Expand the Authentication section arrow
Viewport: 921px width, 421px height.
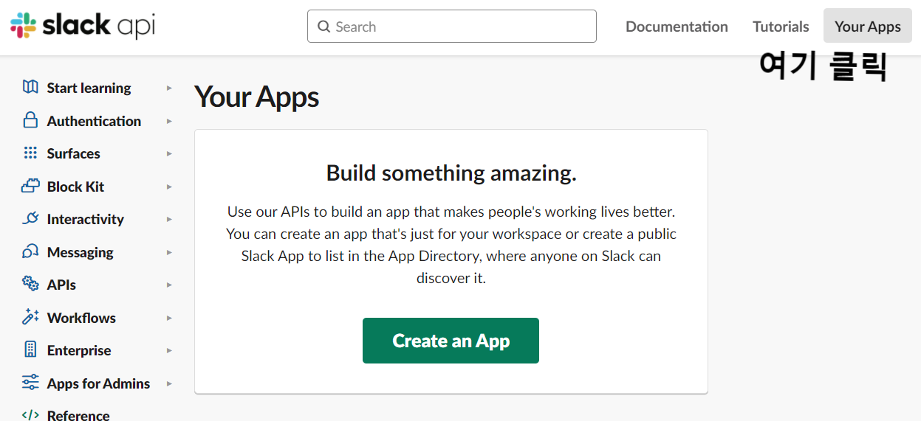click(x=169, y=121)
